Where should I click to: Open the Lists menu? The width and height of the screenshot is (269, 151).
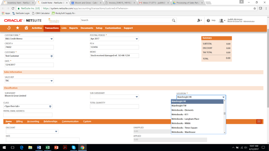pyautogui.click(x=64, y=28)
